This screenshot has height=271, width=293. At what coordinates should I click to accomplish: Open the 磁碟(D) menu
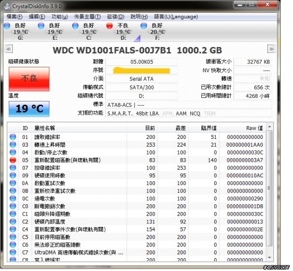[x=115, y=17]
